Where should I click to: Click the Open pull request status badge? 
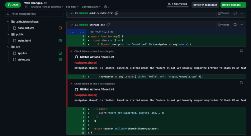pos(13,5)
